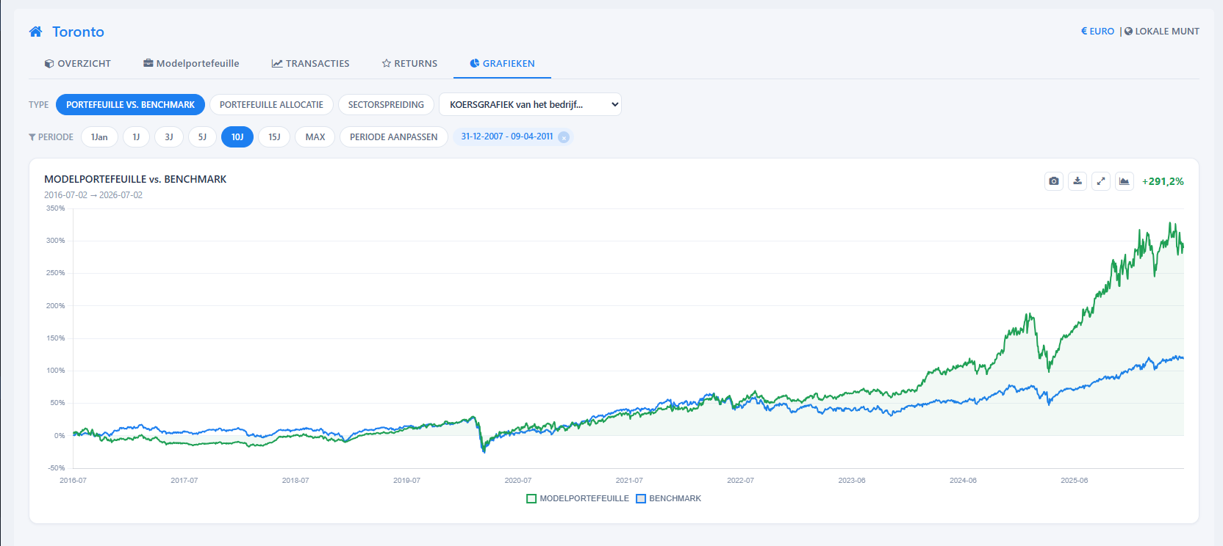Click the filter icon next to PERIODE
Image resolution: width=1223 pixels, height=546 pixels.
tap(32, 137)
